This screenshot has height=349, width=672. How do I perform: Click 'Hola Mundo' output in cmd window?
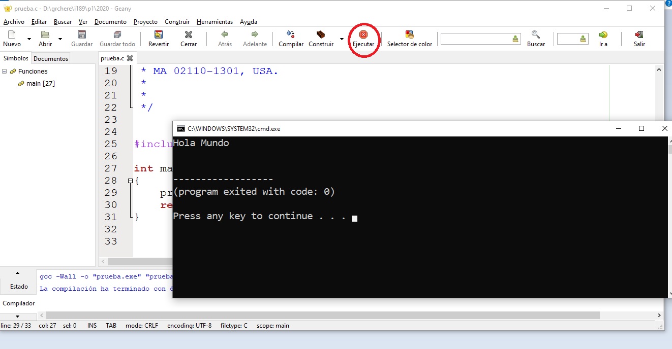(x=201, y=143)
